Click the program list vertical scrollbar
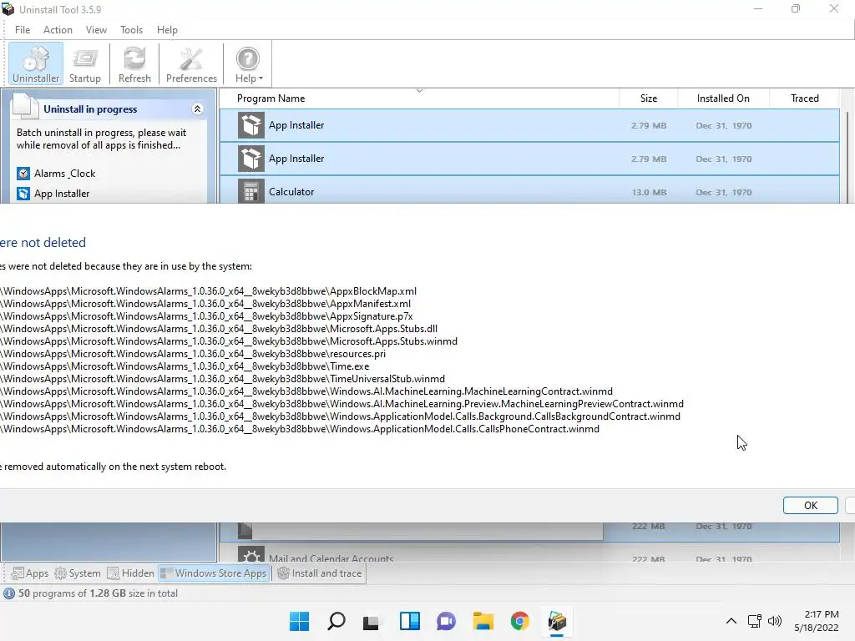The width and height of the screenshot is (855, 641). (847, 156)
